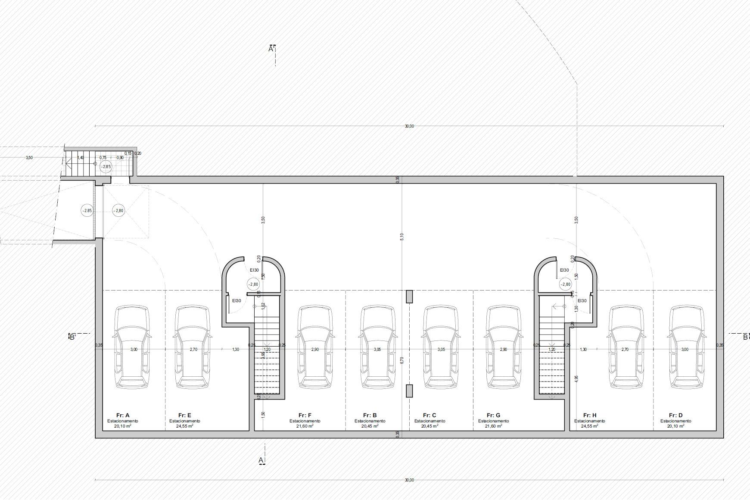750x500 pixels.
Task: Select the 20,45 m² area text under Fr: C
Action: click(429, 426)
